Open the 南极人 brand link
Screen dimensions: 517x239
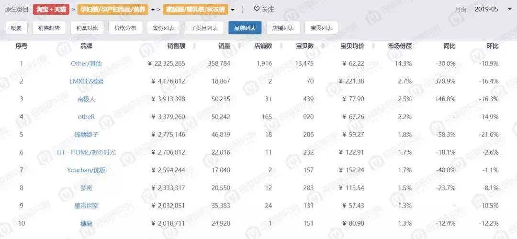coord(86,99)
